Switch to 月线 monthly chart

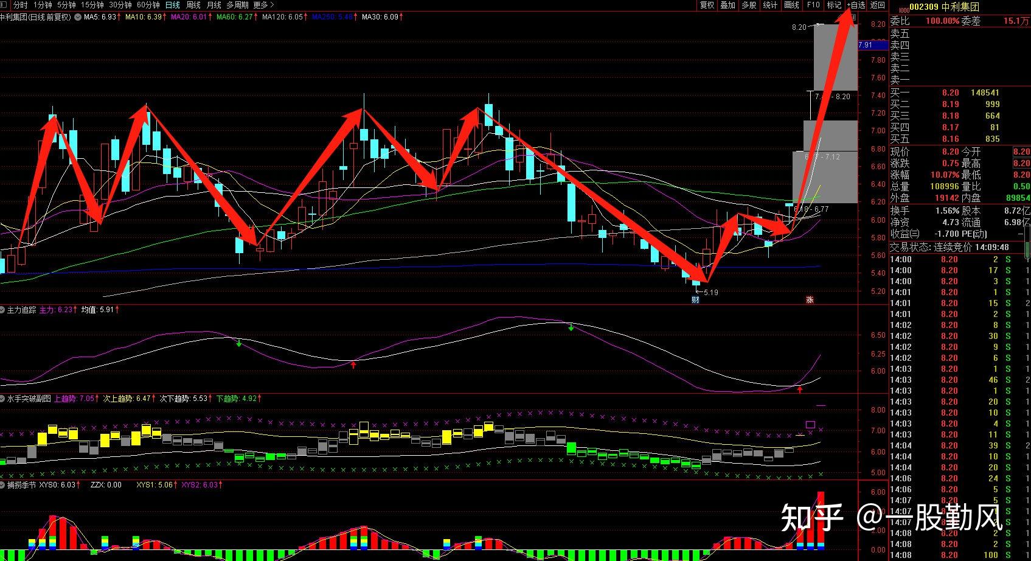(x=214, y=5)
